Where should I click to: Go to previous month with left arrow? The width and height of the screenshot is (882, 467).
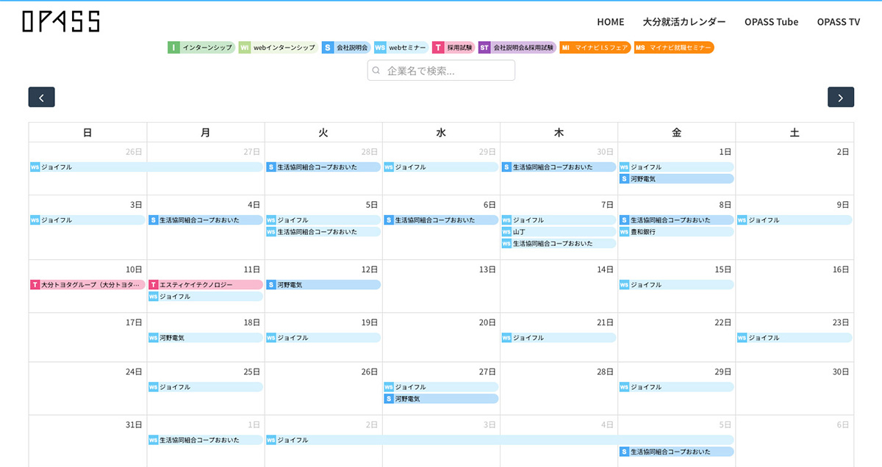click(41, 98)
